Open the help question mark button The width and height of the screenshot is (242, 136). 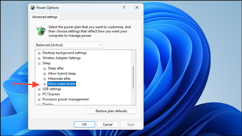pyautogui.click(x=124, y=7)
